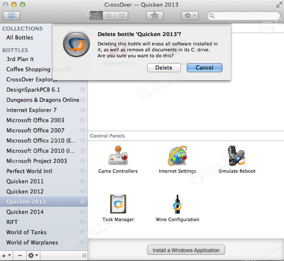This screenshot has height=261, width=284.
Task: Select World of Tanks bottle
Action: pyautogui.click(x=44, y=232)
